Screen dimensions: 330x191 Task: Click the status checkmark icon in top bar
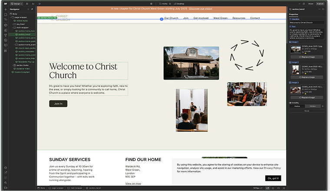click(x=299, y=3)
